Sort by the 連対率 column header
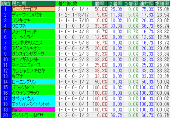The width and height of the screenshot is (171, 118). point(147,4)
